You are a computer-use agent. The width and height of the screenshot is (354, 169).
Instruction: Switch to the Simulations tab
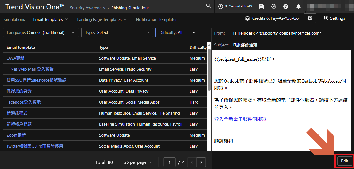point(14,19)
